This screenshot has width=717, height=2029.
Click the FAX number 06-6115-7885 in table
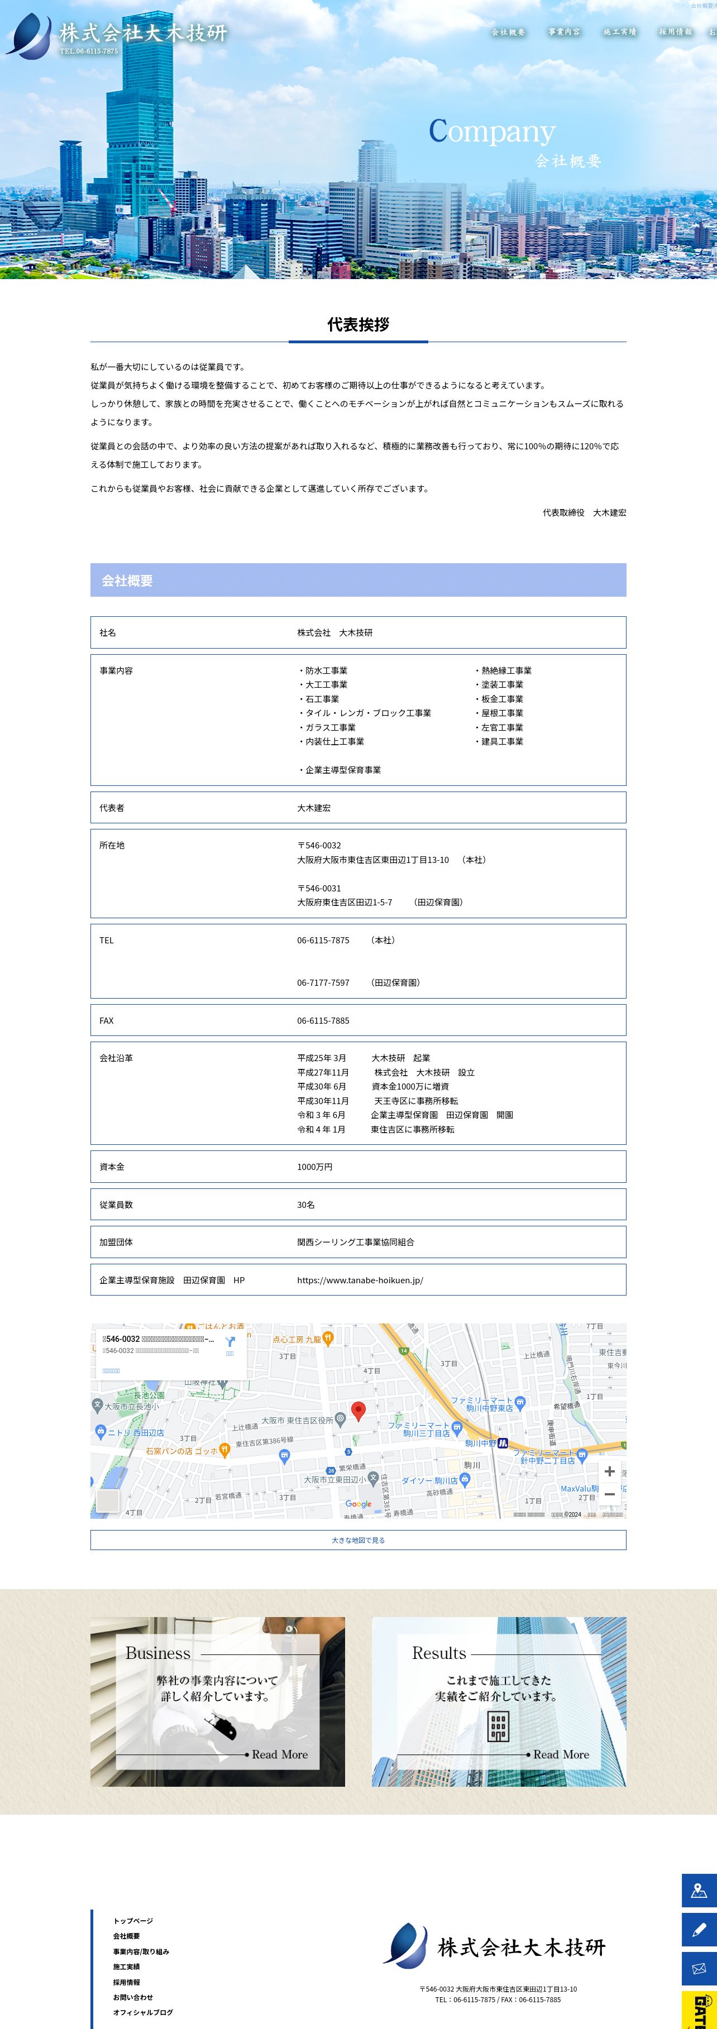pos(323,1021)
